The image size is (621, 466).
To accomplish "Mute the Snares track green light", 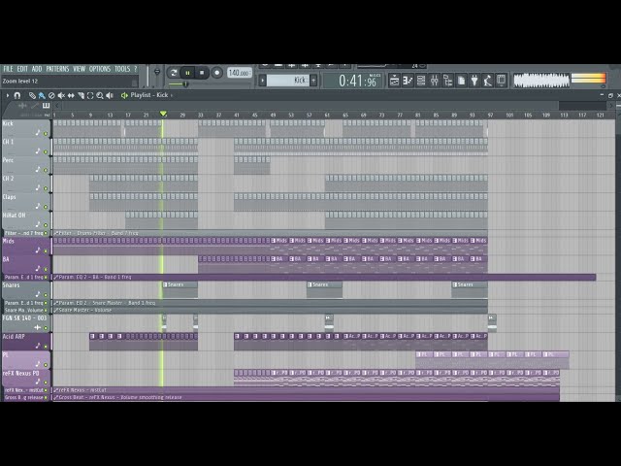I will (x=46, y=295).
